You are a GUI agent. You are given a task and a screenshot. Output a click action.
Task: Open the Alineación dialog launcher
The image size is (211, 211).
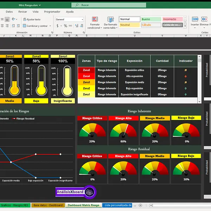[52, 32]
